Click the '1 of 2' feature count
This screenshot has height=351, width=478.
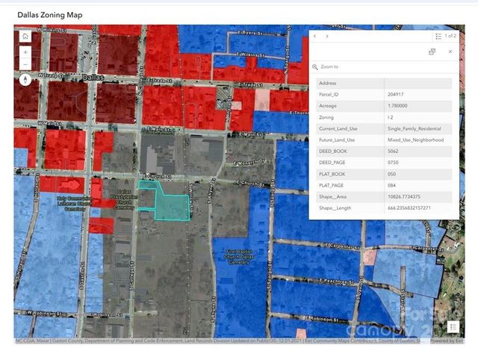coord(450,36)
